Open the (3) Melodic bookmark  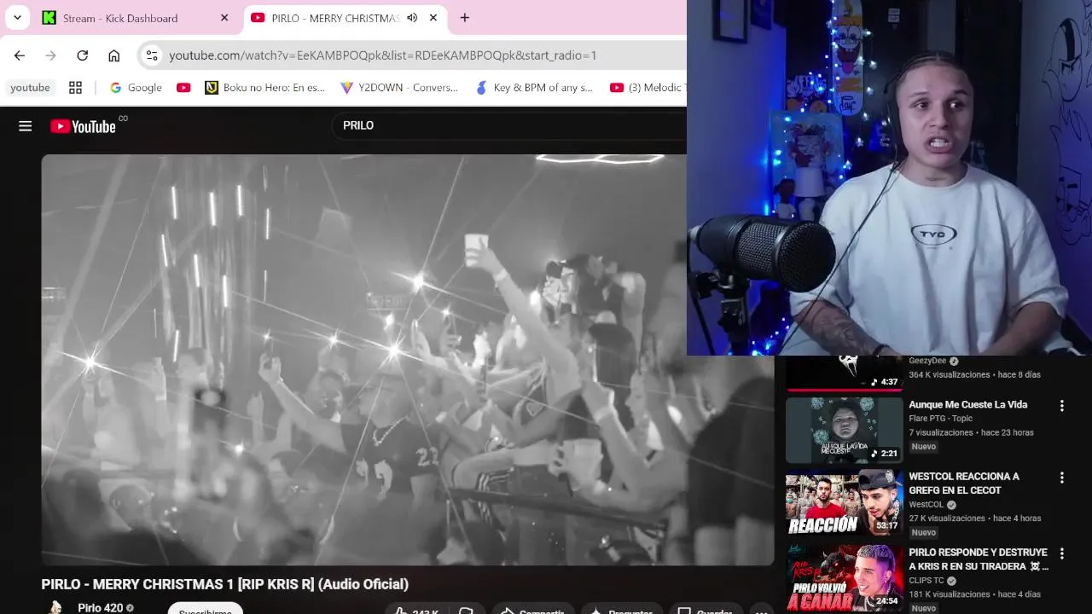click(647, 88)
